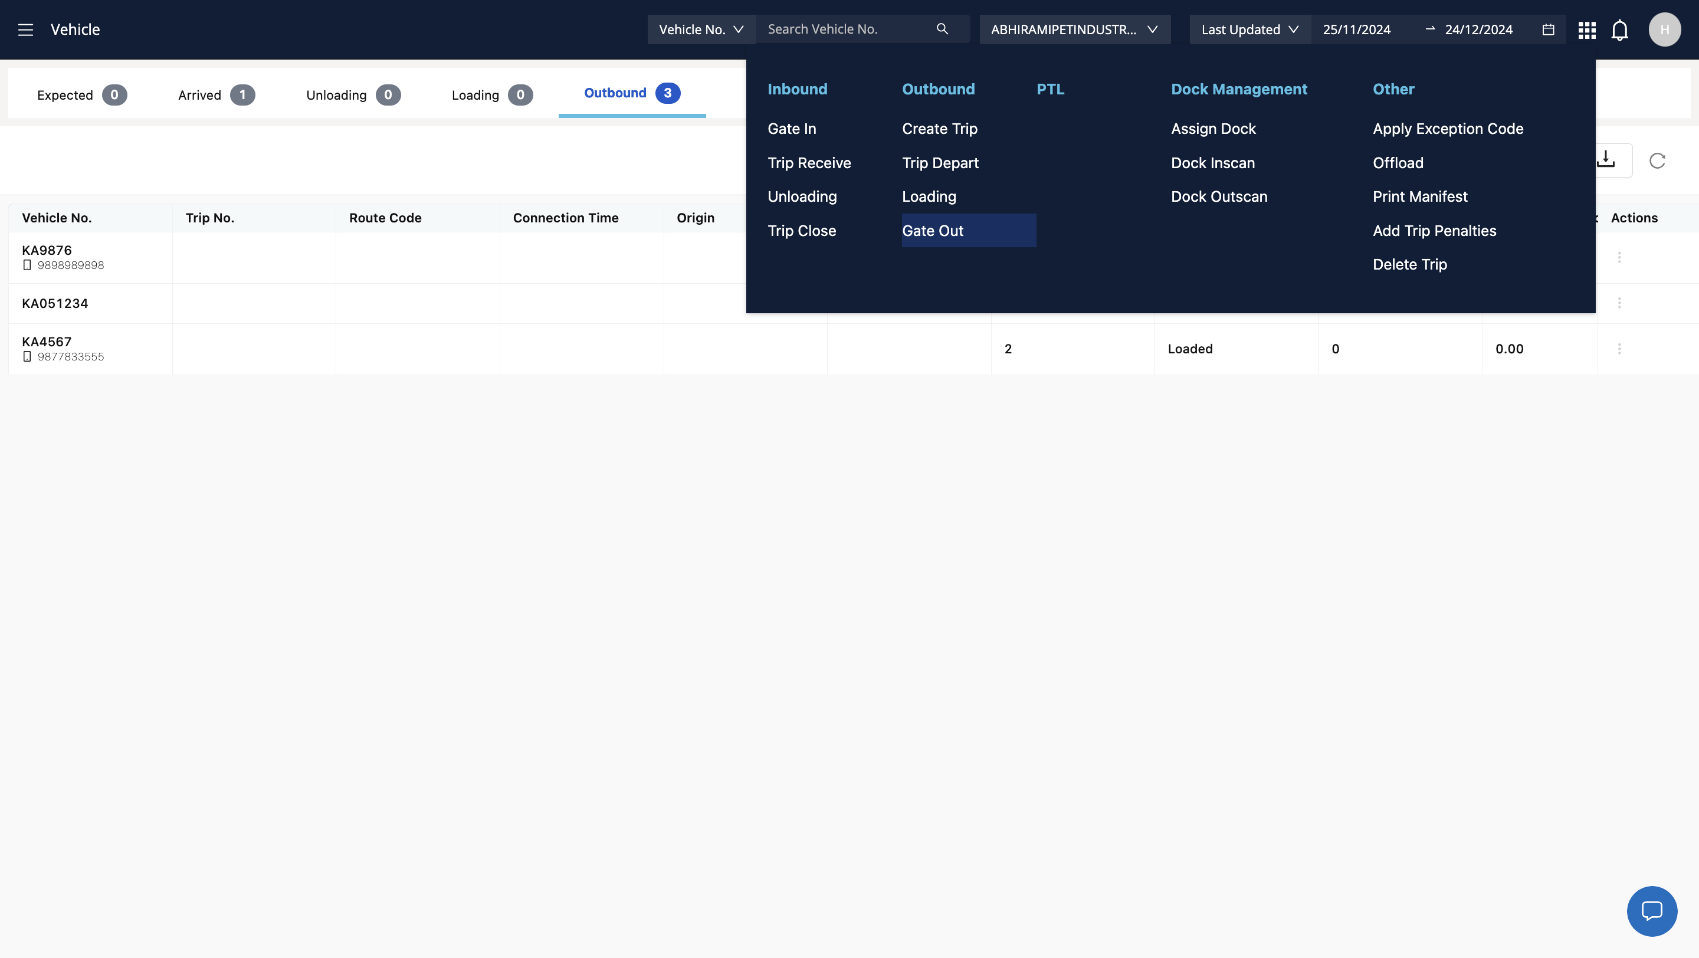
Task: Download the vehicle list
Action: pos(1605,159)
